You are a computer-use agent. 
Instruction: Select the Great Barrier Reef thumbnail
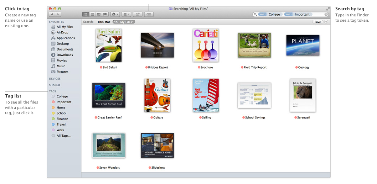tap(109, 95)
